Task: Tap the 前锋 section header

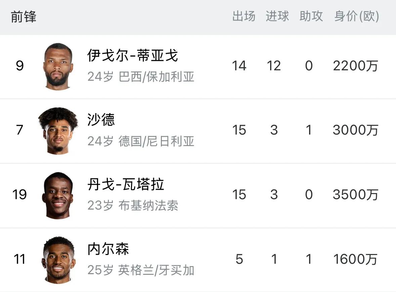Action: [x=24, y=17]
